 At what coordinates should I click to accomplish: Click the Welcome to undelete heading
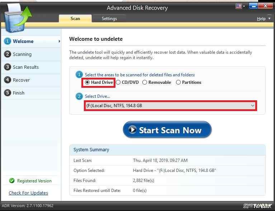(96, 39)
